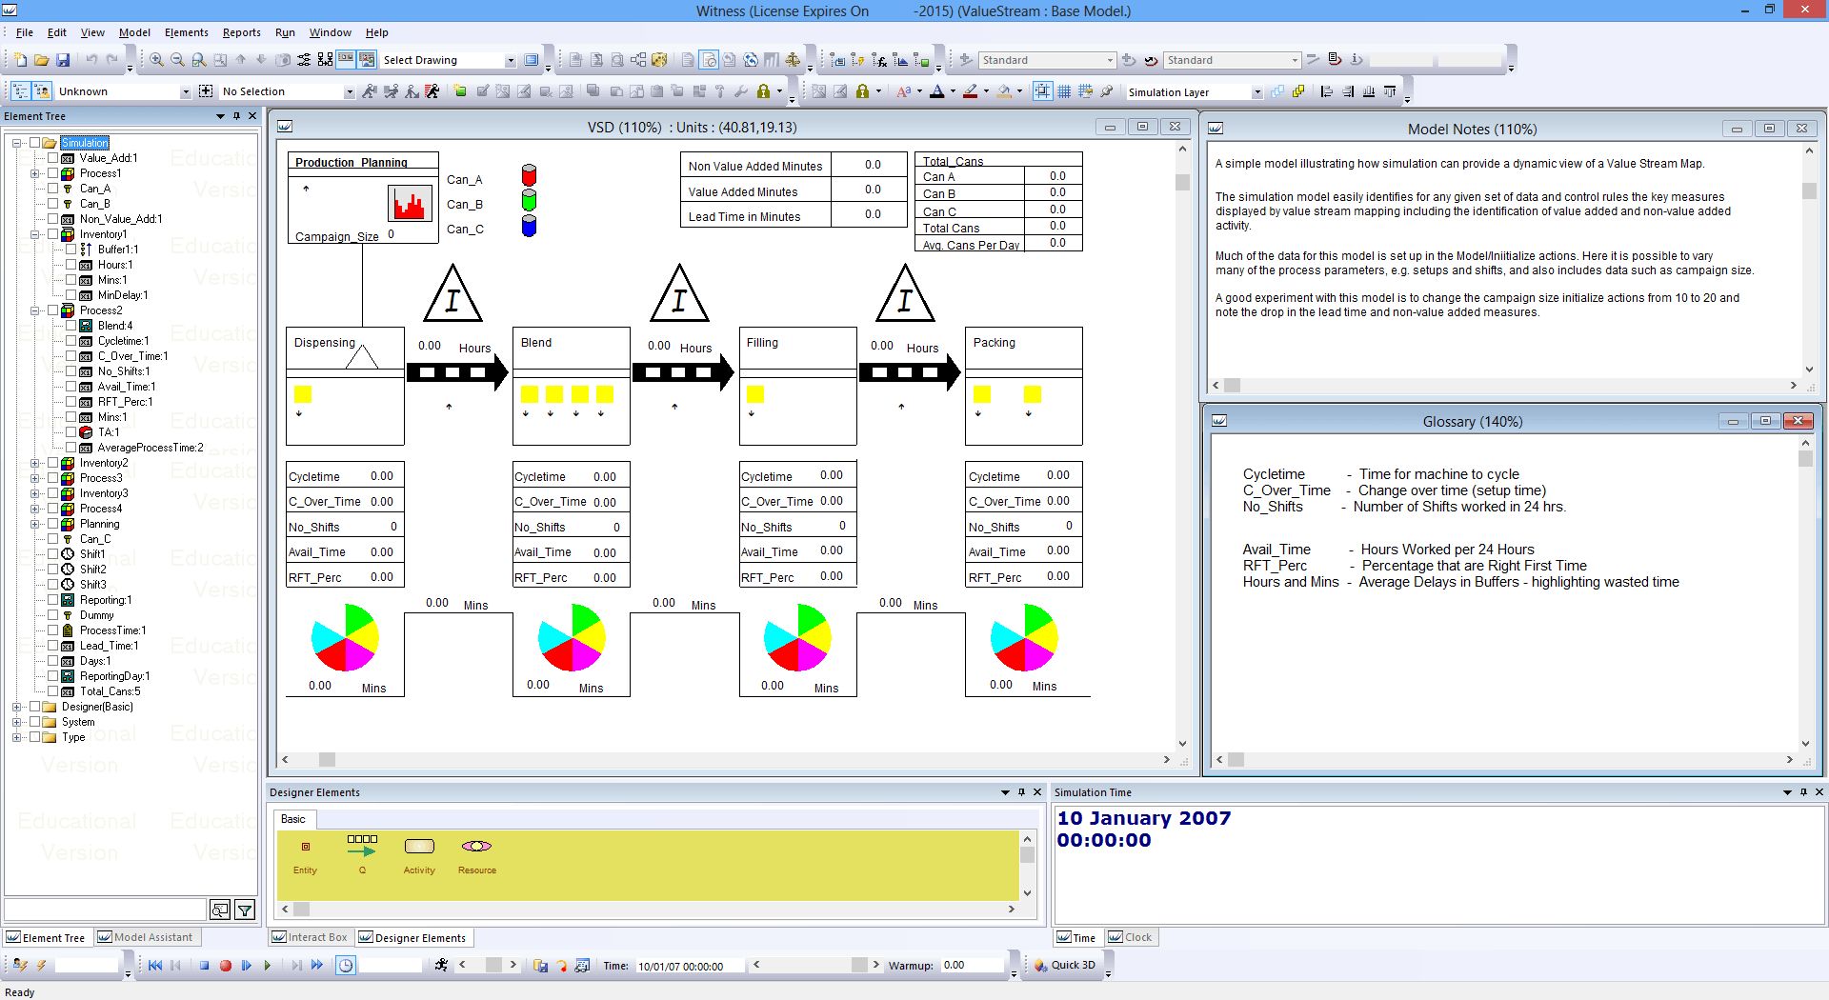Click the Rewind to start icon

tap(153, 965)
